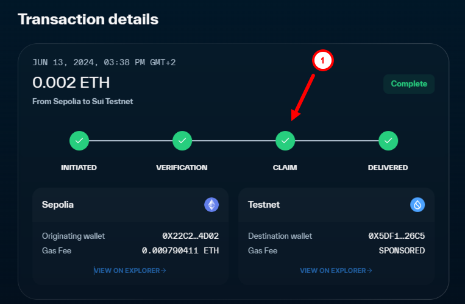
Task: Click the SPONSORED gas fee value
Action: (x=402, y=250)
